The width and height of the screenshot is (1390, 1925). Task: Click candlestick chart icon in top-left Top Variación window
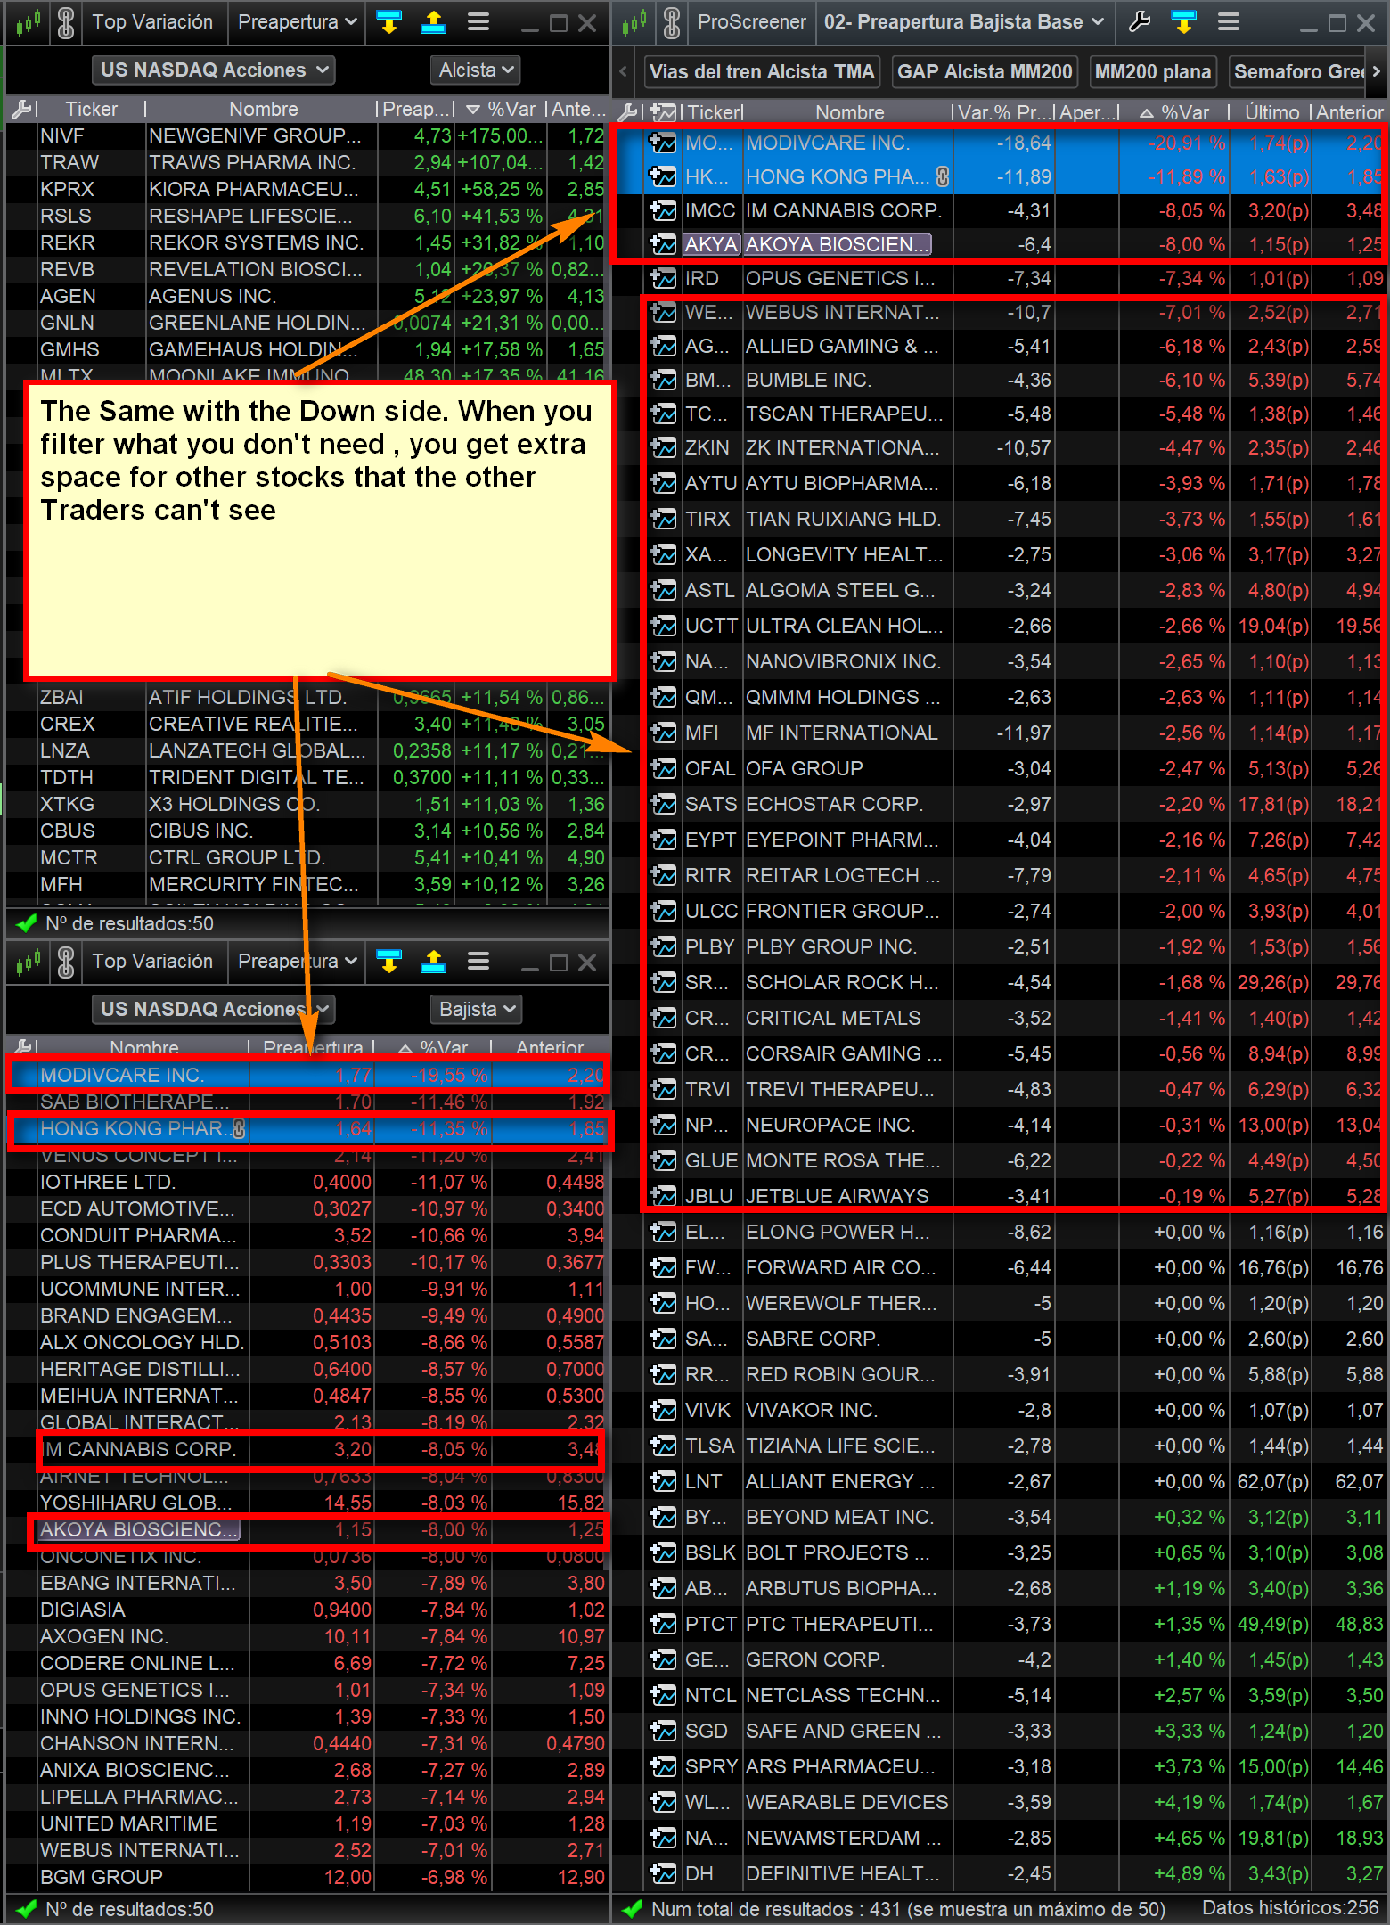[x=29, y=21]
